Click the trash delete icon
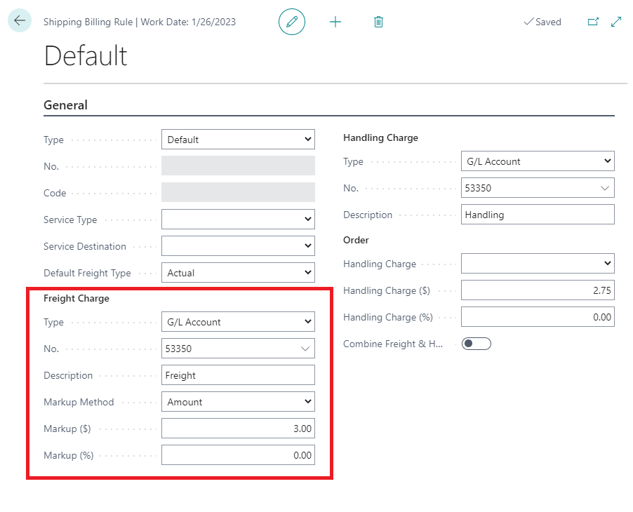Image resolution: width=633 pixels, height=512 pixels. click(378, 22)
